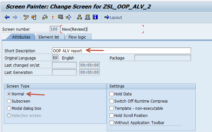Image resolution: width=212 pixels, height=132 pixels.
Task: Switch to the Flow logic tab
Action: tap(77, 37)
